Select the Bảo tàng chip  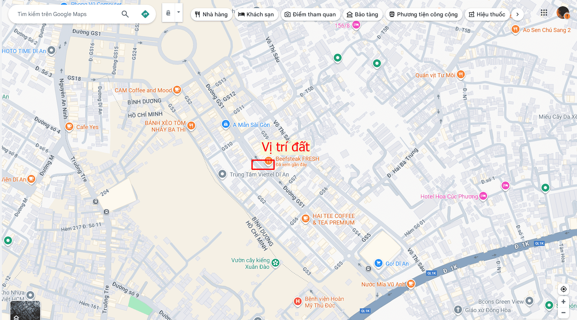[x=363, y=14]
